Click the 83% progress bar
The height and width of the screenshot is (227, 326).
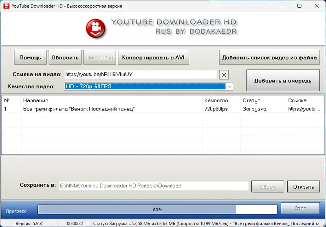coord(157,209)
